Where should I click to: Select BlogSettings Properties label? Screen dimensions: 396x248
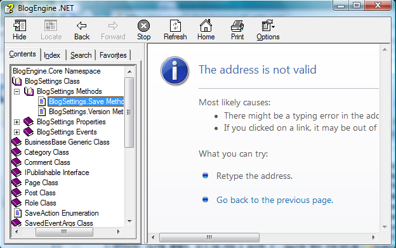[71, 122]
